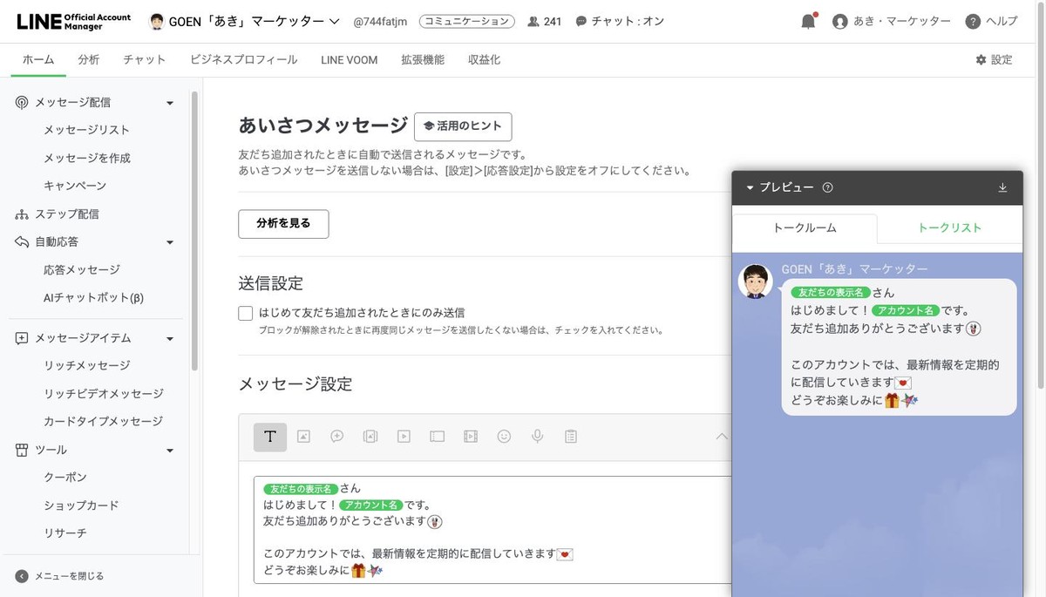Collapse the message editor with chevron up
Image resolution: width=1046 pixels, height=597 pixels.
721,437
